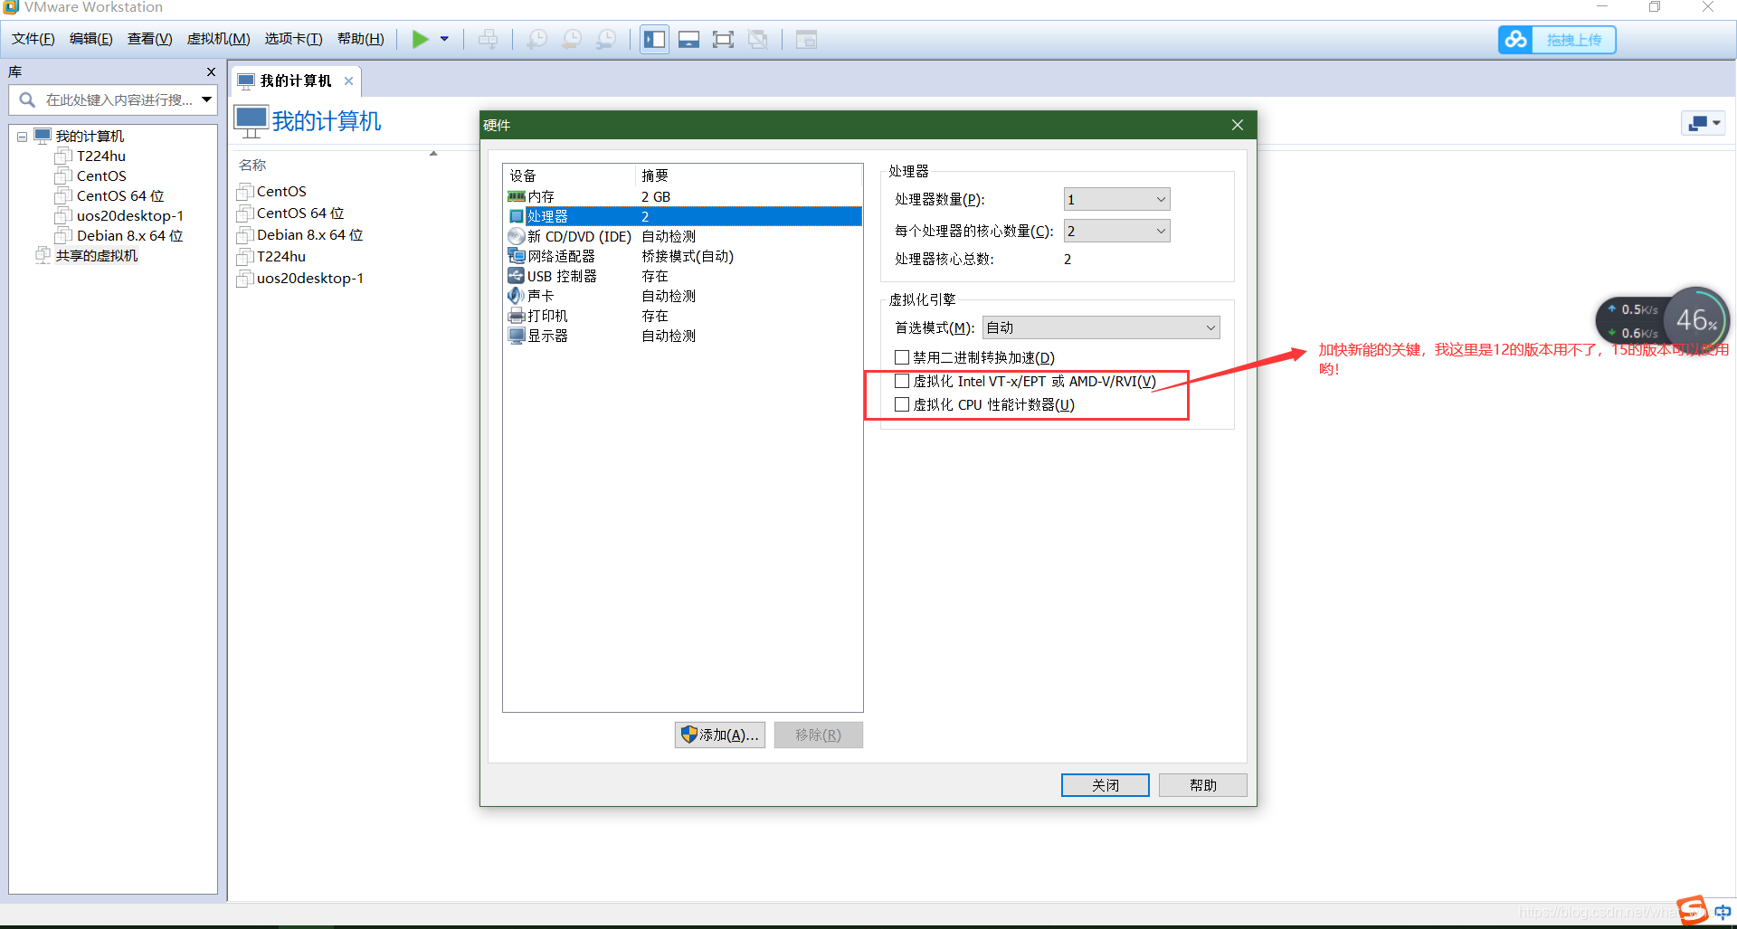The width and height of the screenshot is (1737, 929).
Task: Toggle the thumbnail bar view icon
Action: coord(688,39)
